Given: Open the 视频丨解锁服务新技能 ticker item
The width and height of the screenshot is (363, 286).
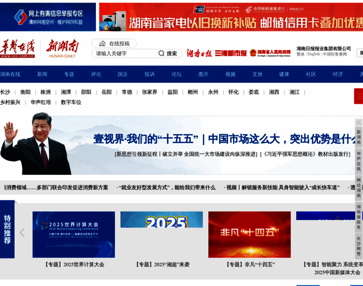Looking at the screenshot, I should click(x=283, y=188).
